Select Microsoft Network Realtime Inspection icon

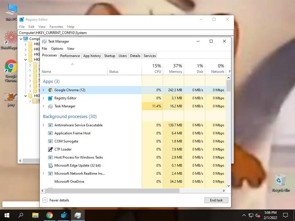click(x=50, y=174)
